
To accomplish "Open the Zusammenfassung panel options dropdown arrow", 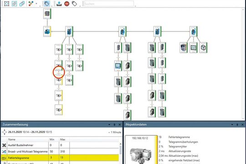I will (109, 124).
